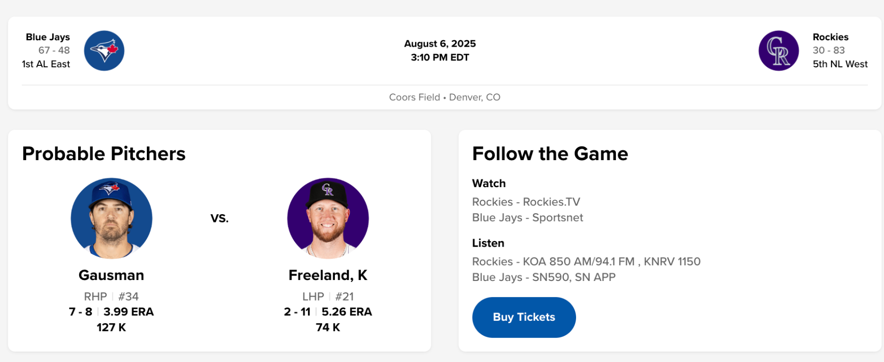
Task: Click Gausman's 3.99 ERA stat line
Action: 128,312
